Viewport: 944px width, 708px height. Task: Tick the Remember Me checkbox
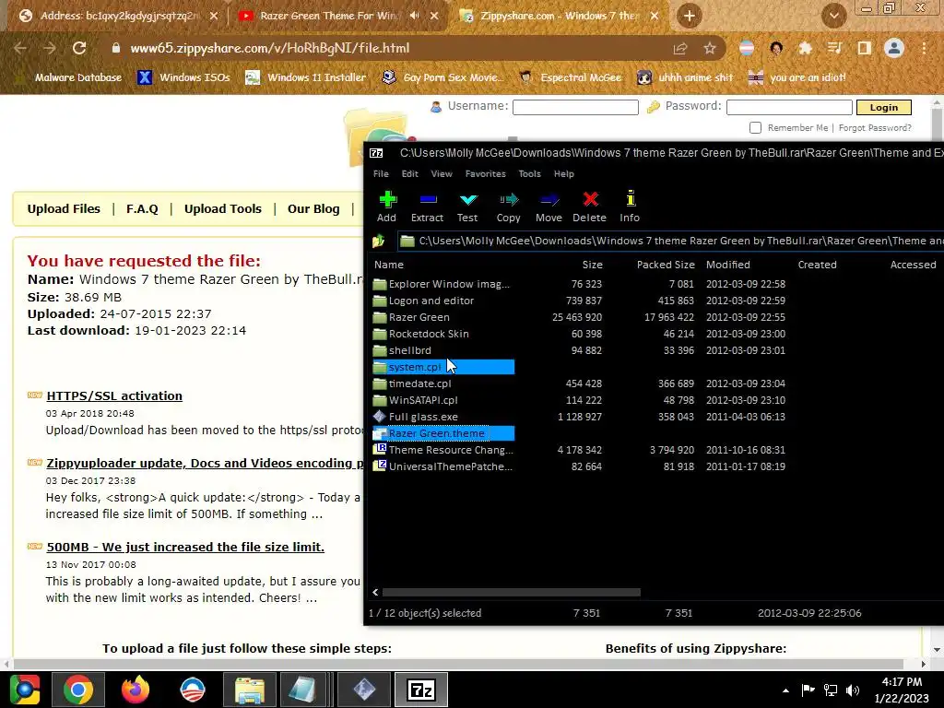click(755, 127)
